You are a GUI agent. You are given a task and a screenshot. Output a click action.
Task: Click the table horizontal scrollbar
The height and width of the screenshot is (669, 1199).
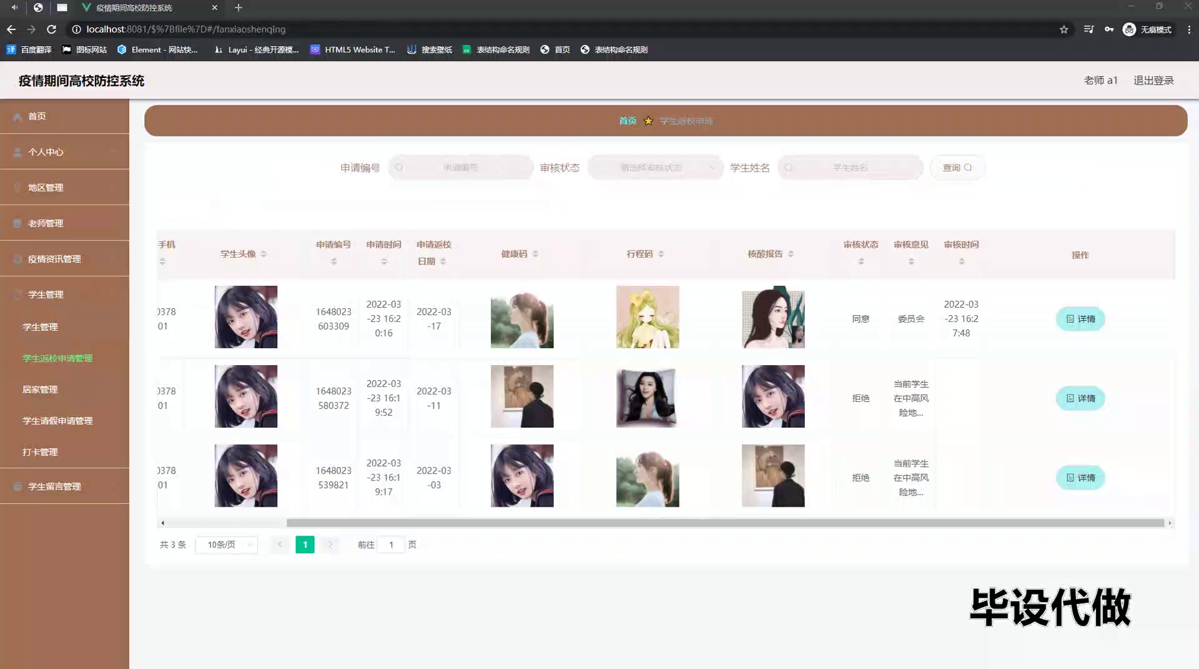[725, 523]
